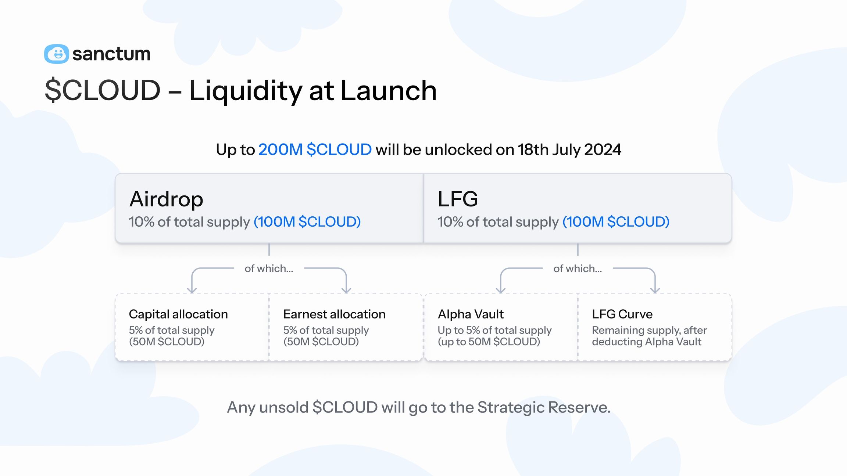
Task: Open the LFG Curve card
Action: 655,327
